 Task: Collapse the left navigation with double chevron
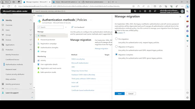(x=32, y=97)
